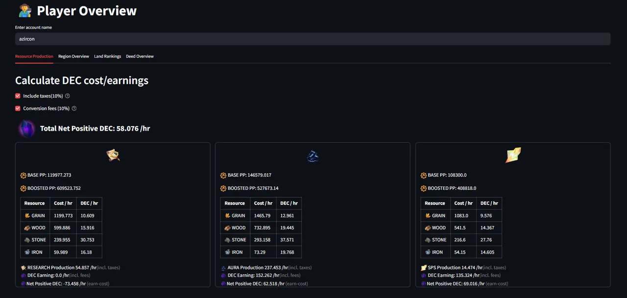Click help icon next to Include taxes
This screenshot has width=627, height=298.
pos(68,96)
